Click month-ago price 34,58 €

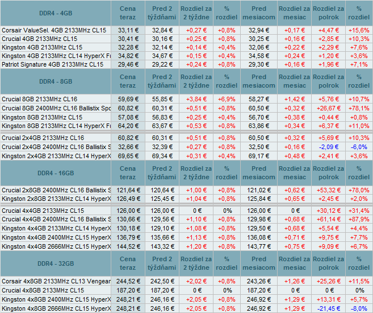tap(259, 56)
